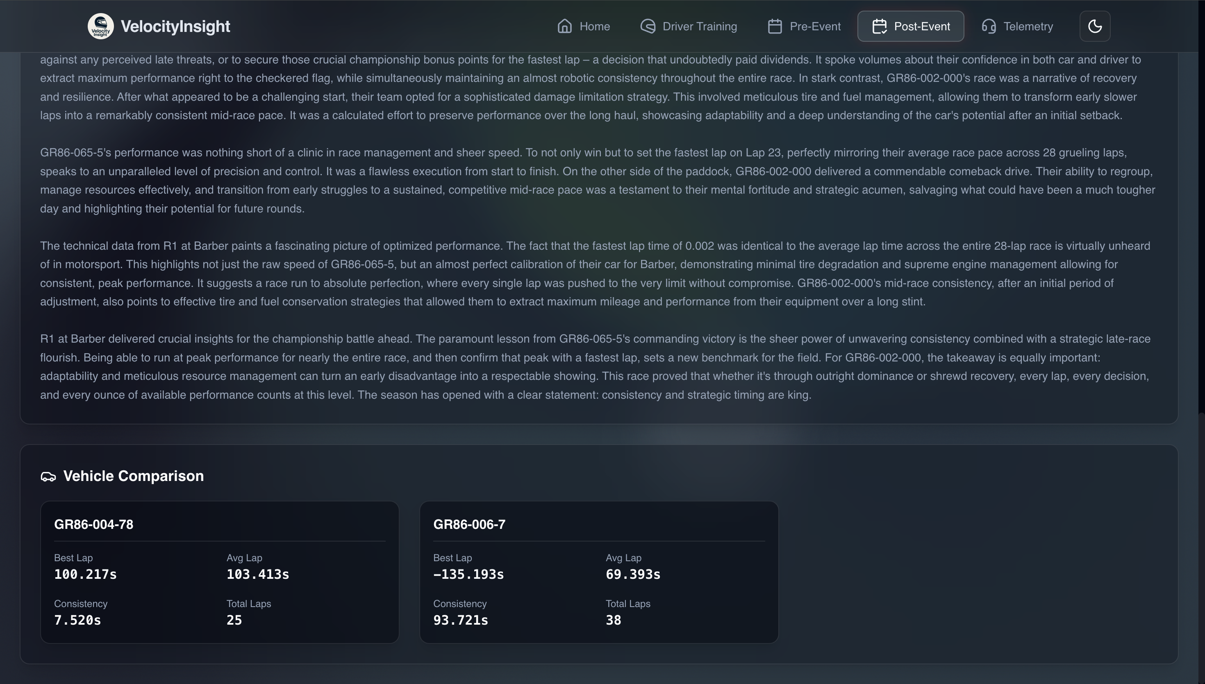Click the -135.193s Best Lap value
The width and height of the screenshot is (1205, 684).
468,574
